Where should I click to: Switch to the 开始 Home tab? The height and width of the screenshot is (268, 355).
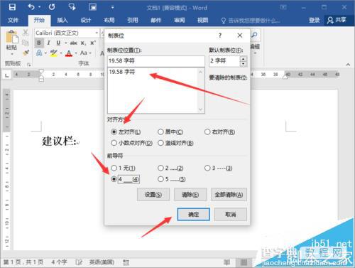(39, 20)
